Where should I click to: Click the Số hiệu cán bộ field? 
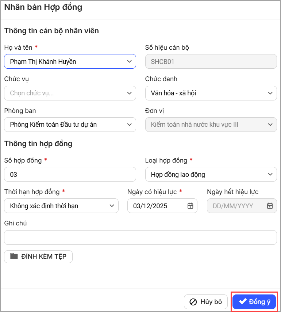tap(211, 61)
